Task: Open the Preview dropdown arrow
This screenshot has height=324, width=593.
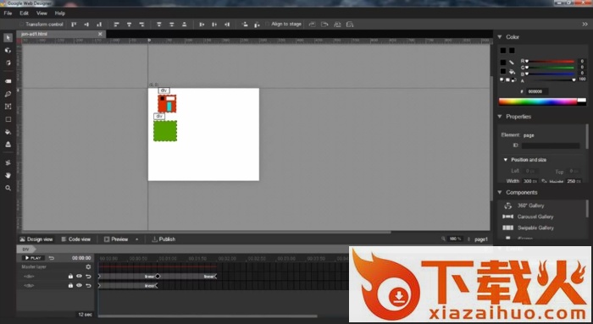Action: (x=137, y=239)
